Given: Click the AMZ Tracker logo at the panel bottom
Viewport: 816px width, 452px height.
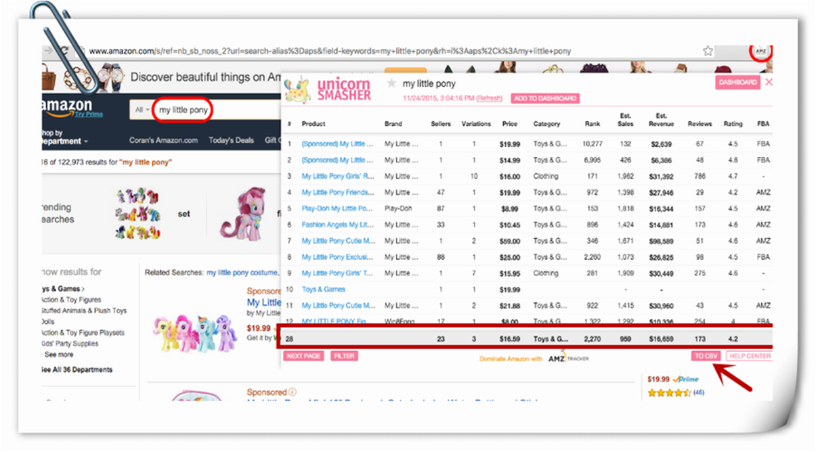Looking at the screenshot, I should coord(569,357).
